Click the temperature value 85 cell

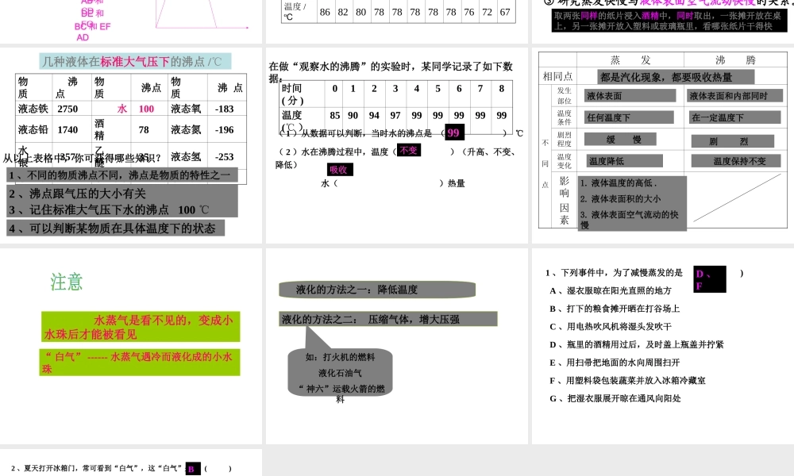335,115
